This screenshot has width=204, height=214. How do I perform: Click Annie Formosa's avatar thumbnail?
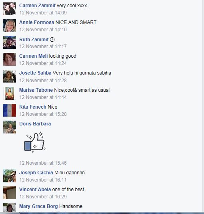tap(10, 26)
